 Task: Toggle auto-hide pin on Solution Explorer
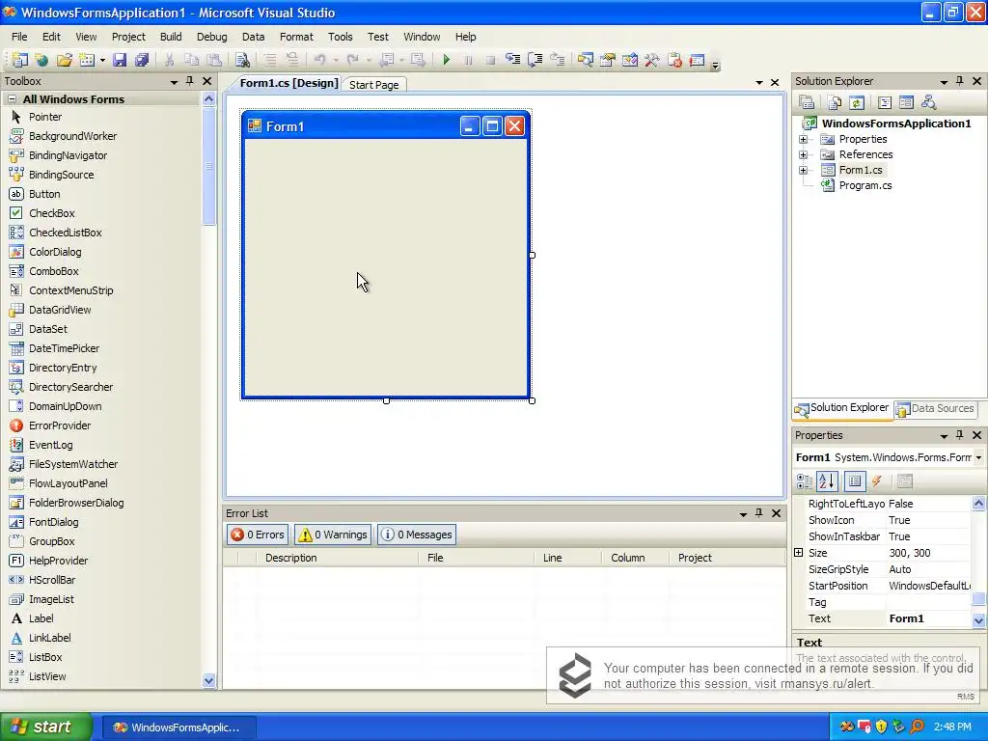point(960,81)
